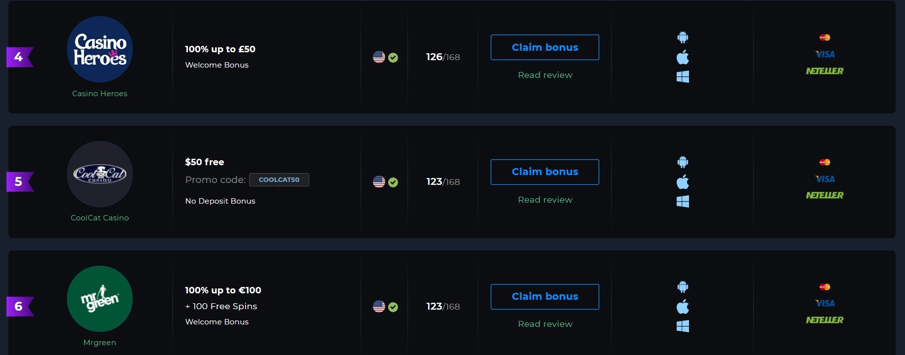Copy the COOLCAT50 promo code
The image size is (905, 355).
tap(279, 180)
